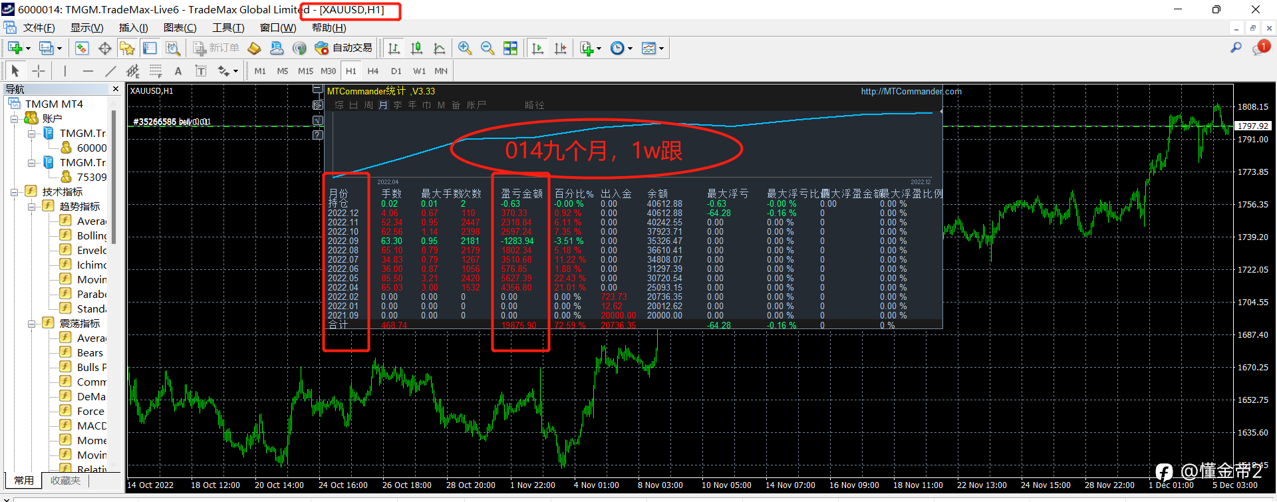Toggle the Data Window
This screenshot has width=1277, height=502.
point(104,48)
